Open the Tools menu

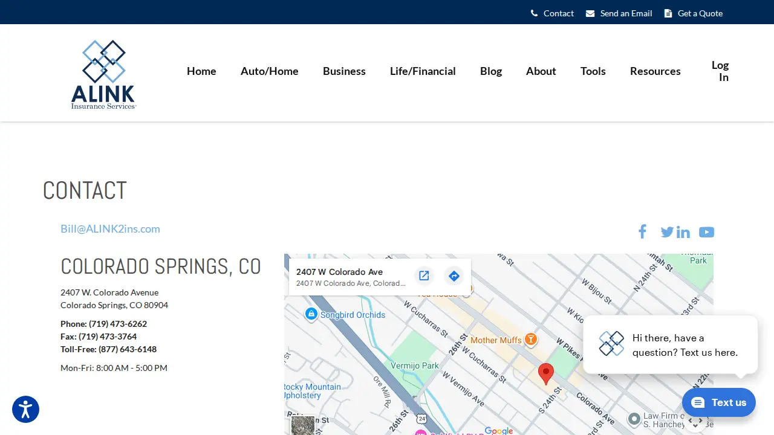pos(593,71)
